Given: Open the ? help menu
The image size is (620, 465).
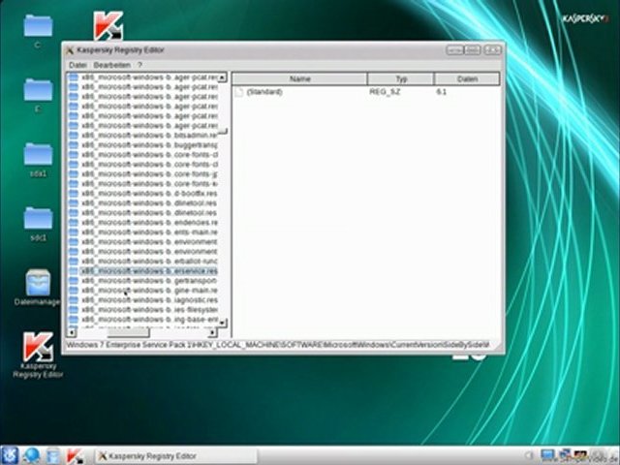Looking at the screenshot, I should [x=139, y=64].
